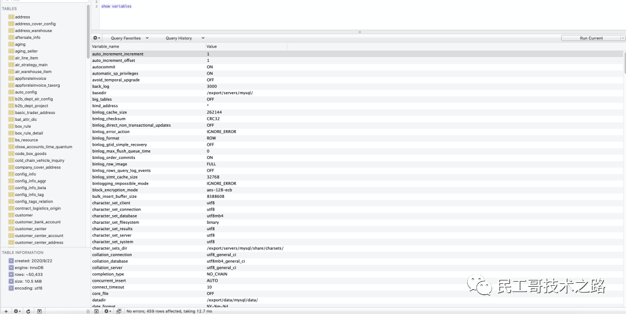626x314 pixels.
Task: Select the aftersale_info table
Action: coord(28,38)
